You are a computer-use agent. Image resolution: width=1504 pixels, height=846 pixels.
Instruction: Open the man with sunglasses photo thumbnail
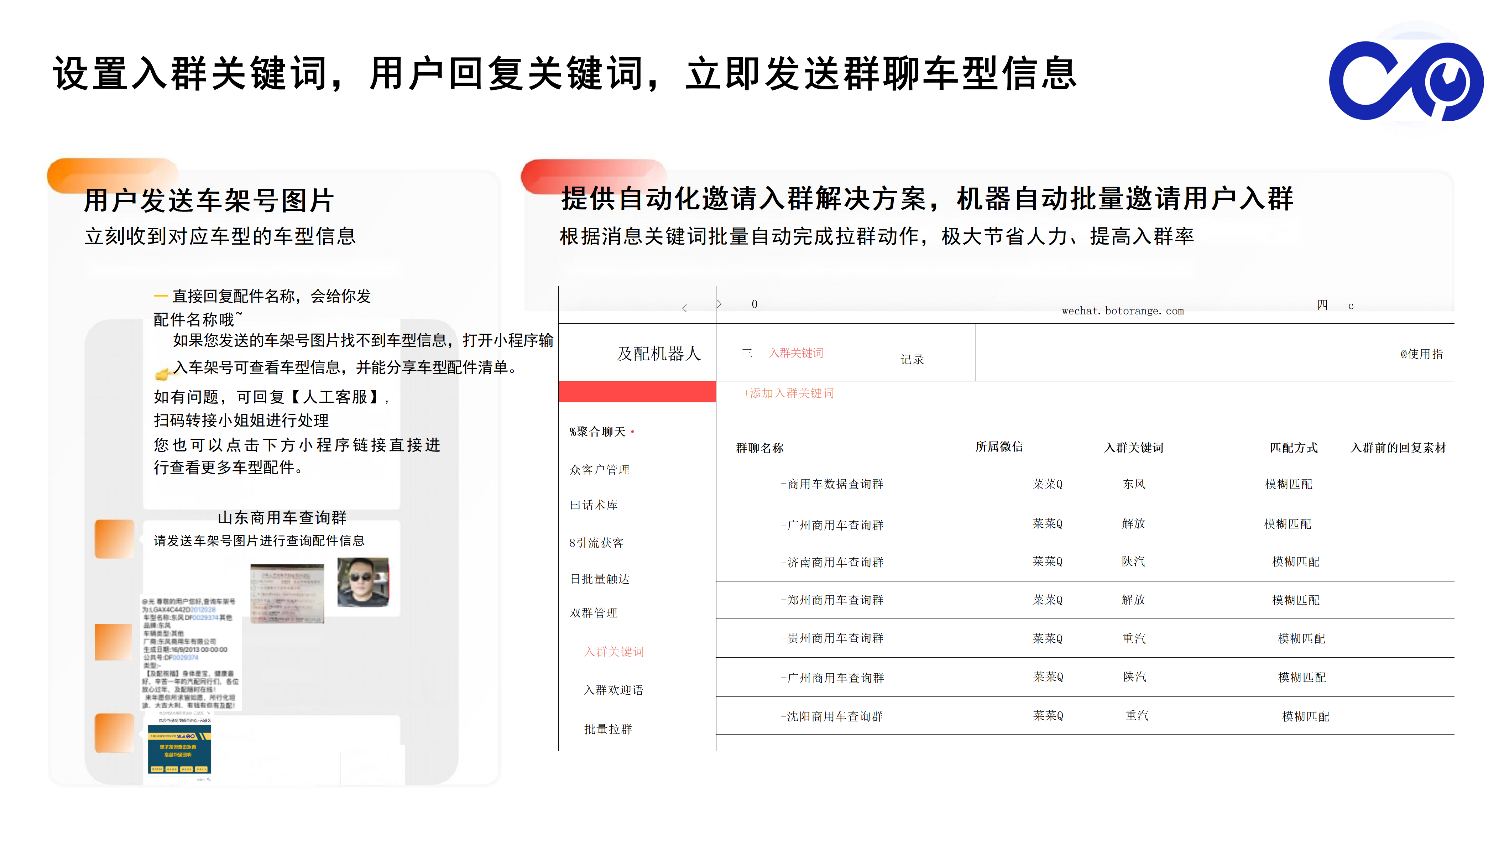[363, 582]
